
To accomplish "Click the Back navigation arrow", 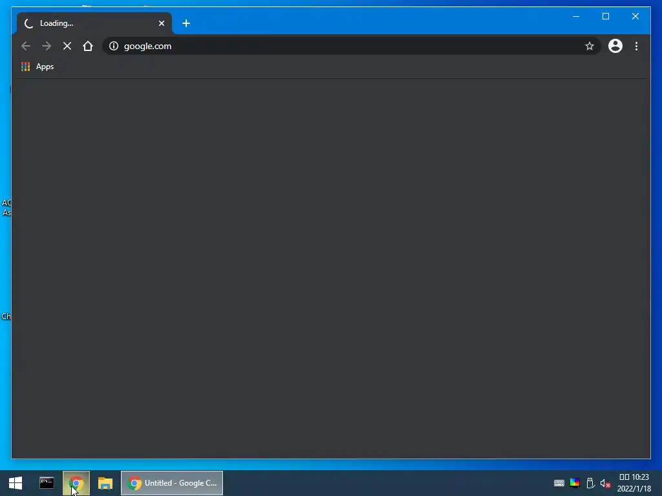I will click(26, 46).
